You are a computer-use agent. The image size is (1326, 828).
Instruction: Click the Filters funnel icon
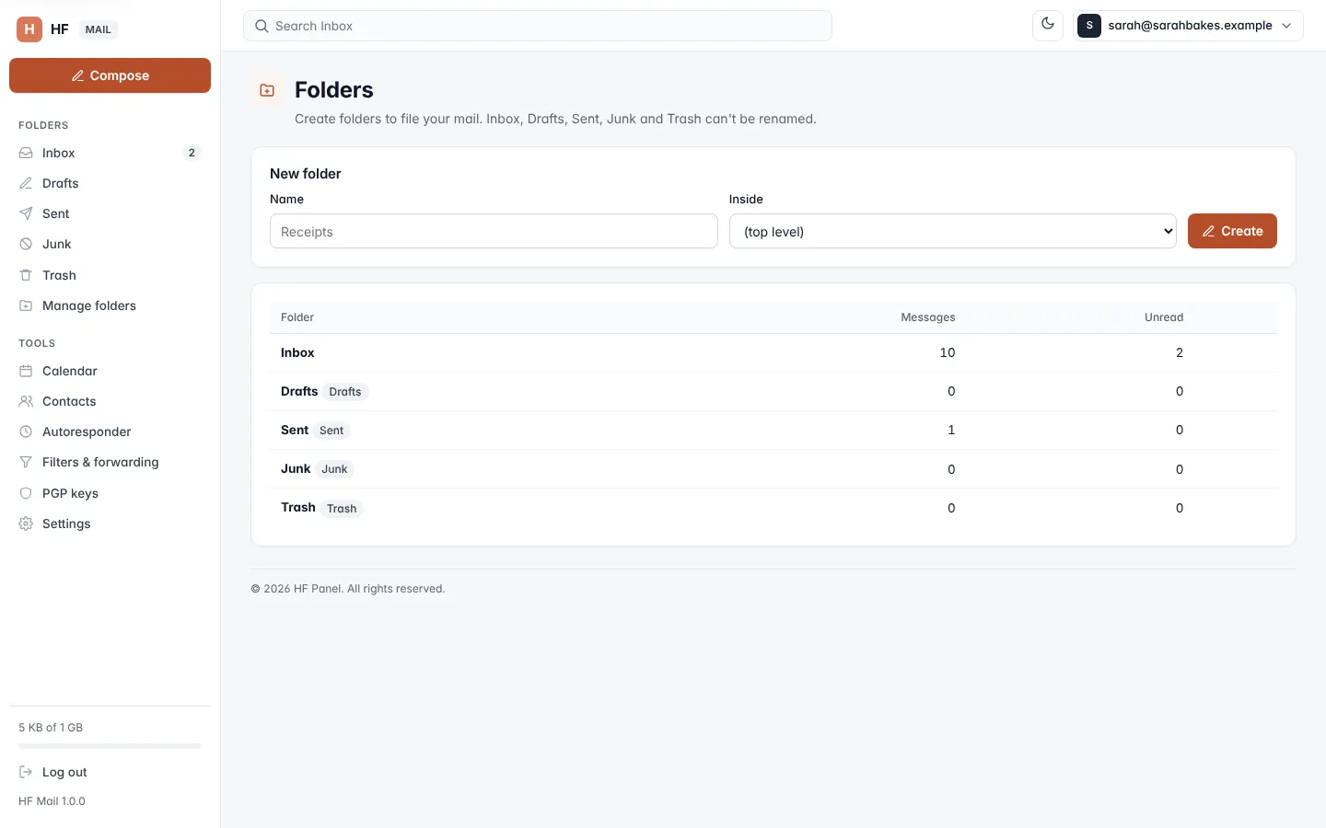[26, 462]
